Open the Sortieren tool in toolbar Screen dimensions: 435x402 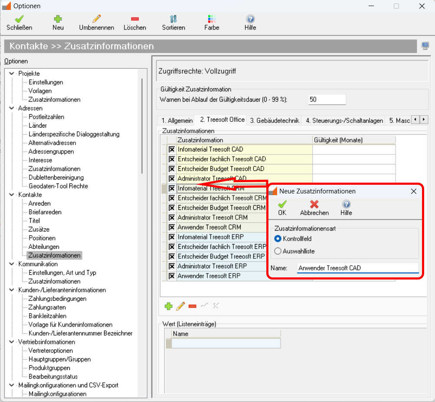pos(173,19)
